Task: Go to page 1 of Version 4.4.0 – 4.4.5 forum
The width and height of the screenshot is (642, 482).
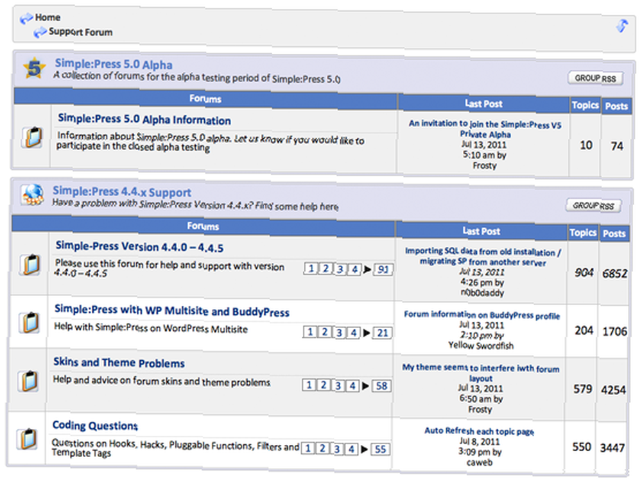Action: tap(311, 269)
